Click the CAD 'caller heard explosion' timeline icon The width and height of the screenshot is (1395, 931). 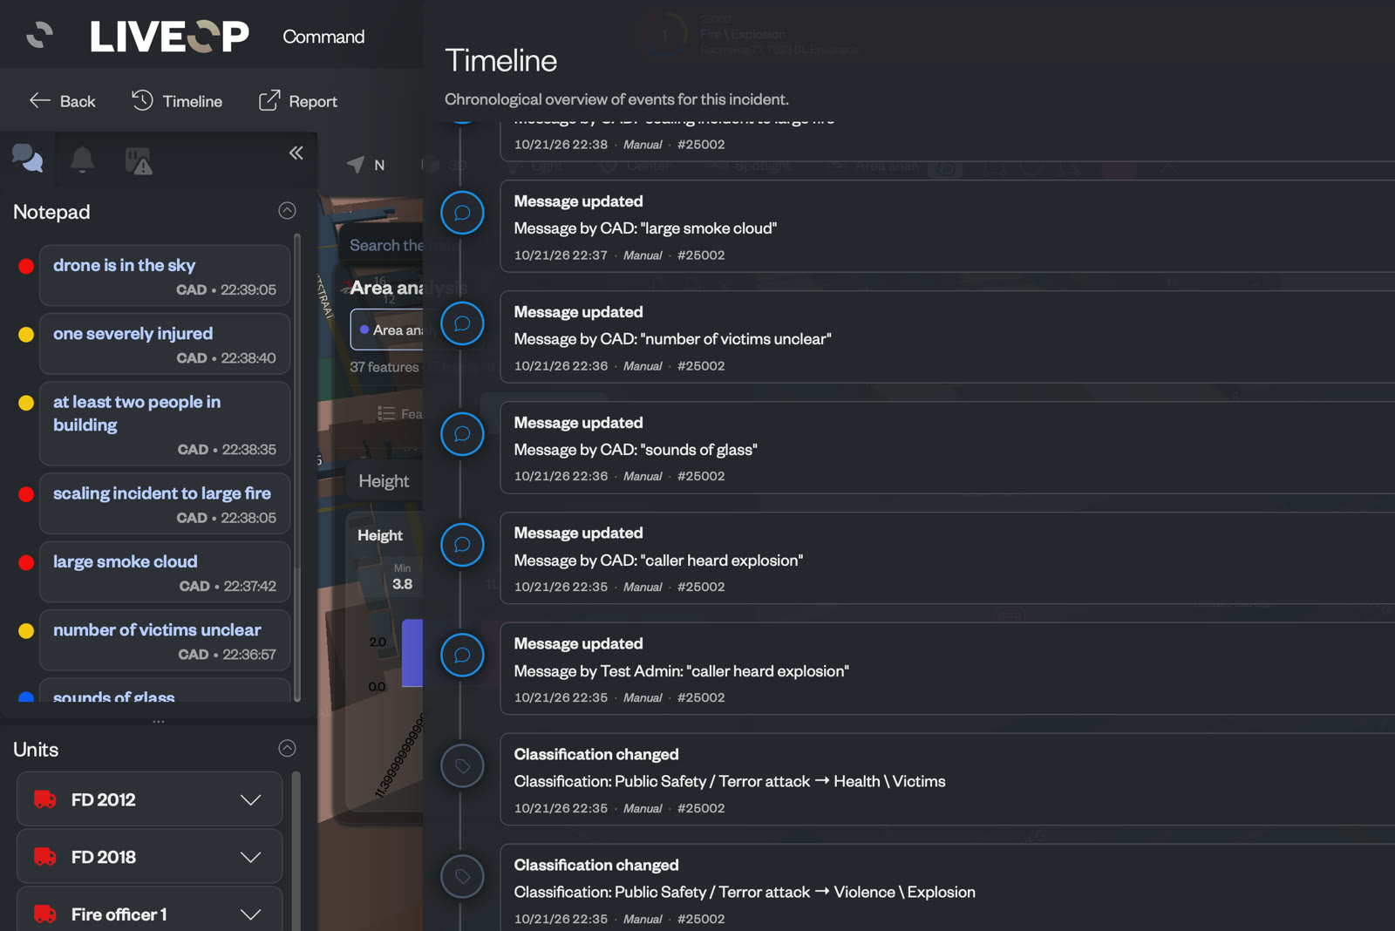pos(462,545)
